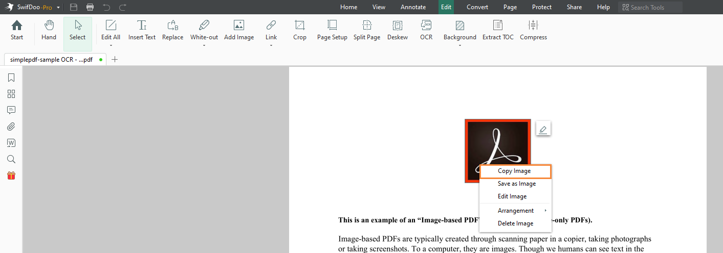This screenshot has width=723, height=253.
Task: Expand the White-out dropdown arrow
Action: pos(204,45)
